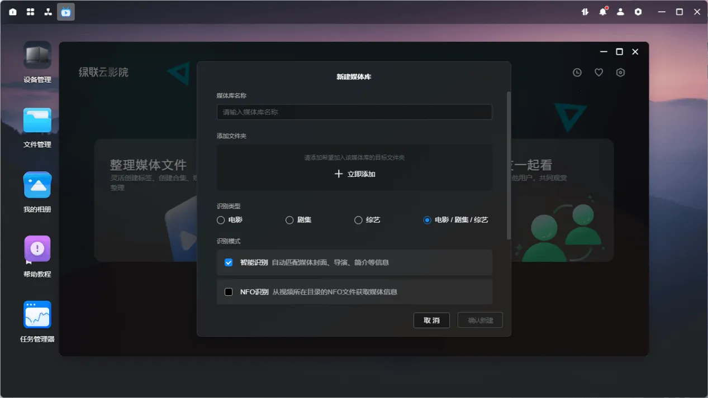Select the 剧集 radio option
Screen dimensions: 708x398
tap(289, 220)
